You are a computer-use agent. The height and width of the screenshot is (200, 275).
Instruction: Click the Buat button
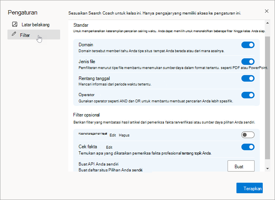[x=241, y=166]
